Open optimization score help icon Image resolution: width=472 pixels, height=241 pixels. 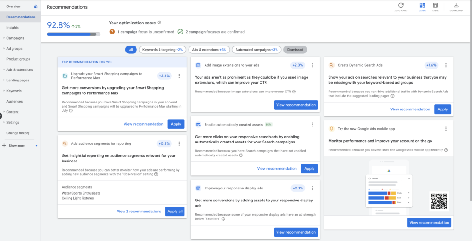pyautogui.click(x=159, y=23)
